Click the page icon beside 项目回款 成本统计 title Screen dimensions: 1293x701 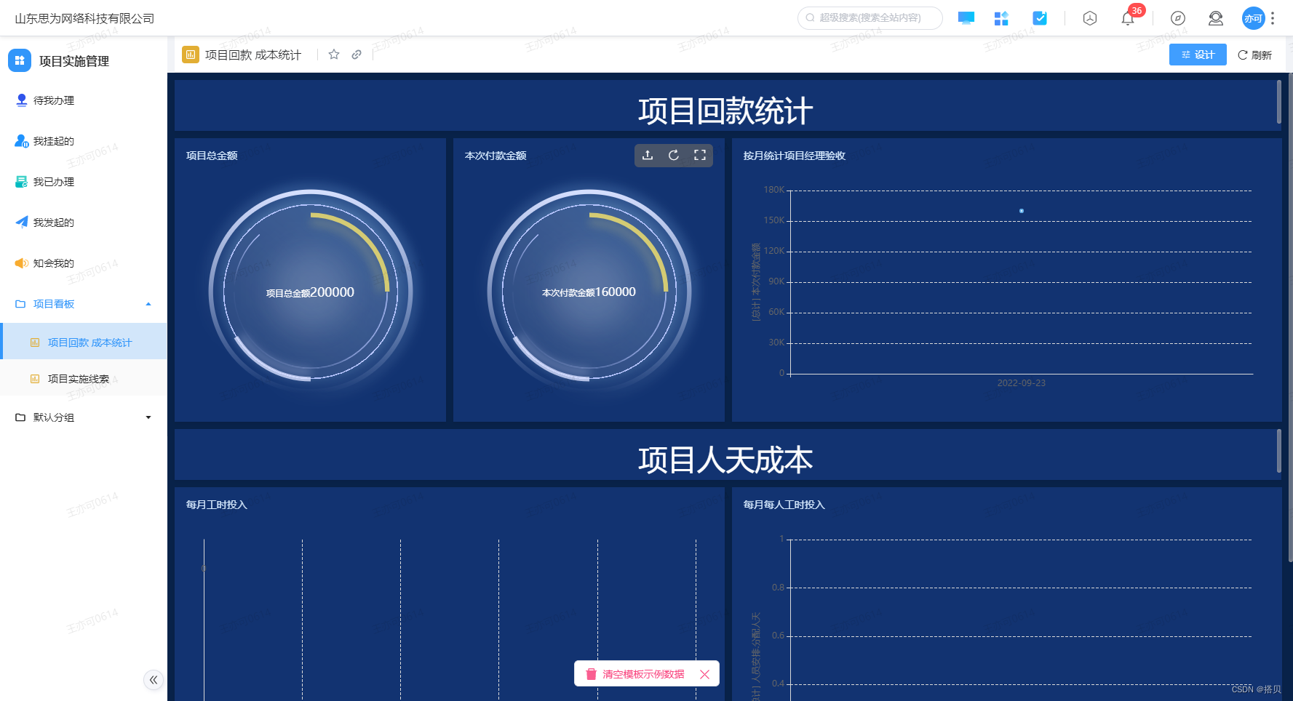tap(191, 55)
